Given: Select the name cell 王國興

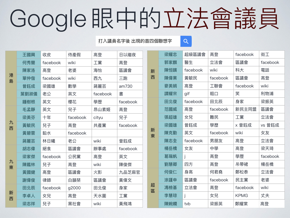Looking at the screenshot, I should (29, 55).
